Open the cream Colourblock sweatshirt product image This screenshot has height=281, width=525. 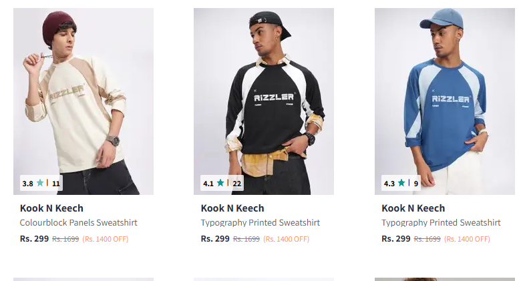(x=83, y=100)
